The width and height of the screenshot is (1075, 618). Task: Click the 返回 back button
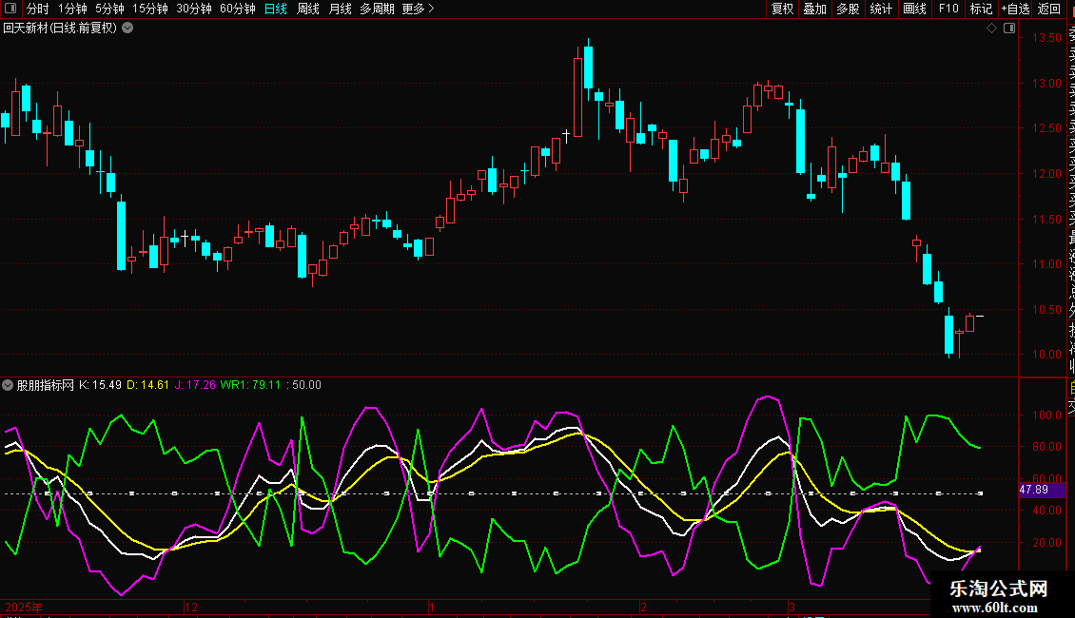[1049, 9]
